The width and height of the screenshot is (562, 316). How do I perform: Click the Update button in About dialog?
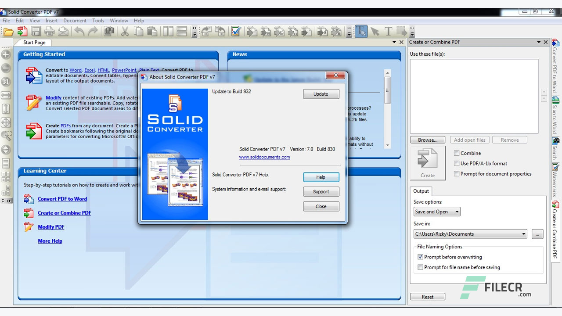321,94
